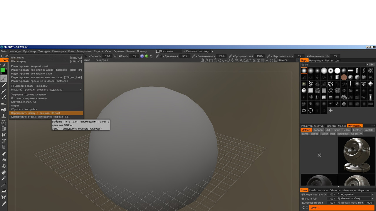Viewport: 376px width, 211px height.
Task: Click the half-circle contrast shading icon
Action: pos(202,60)
